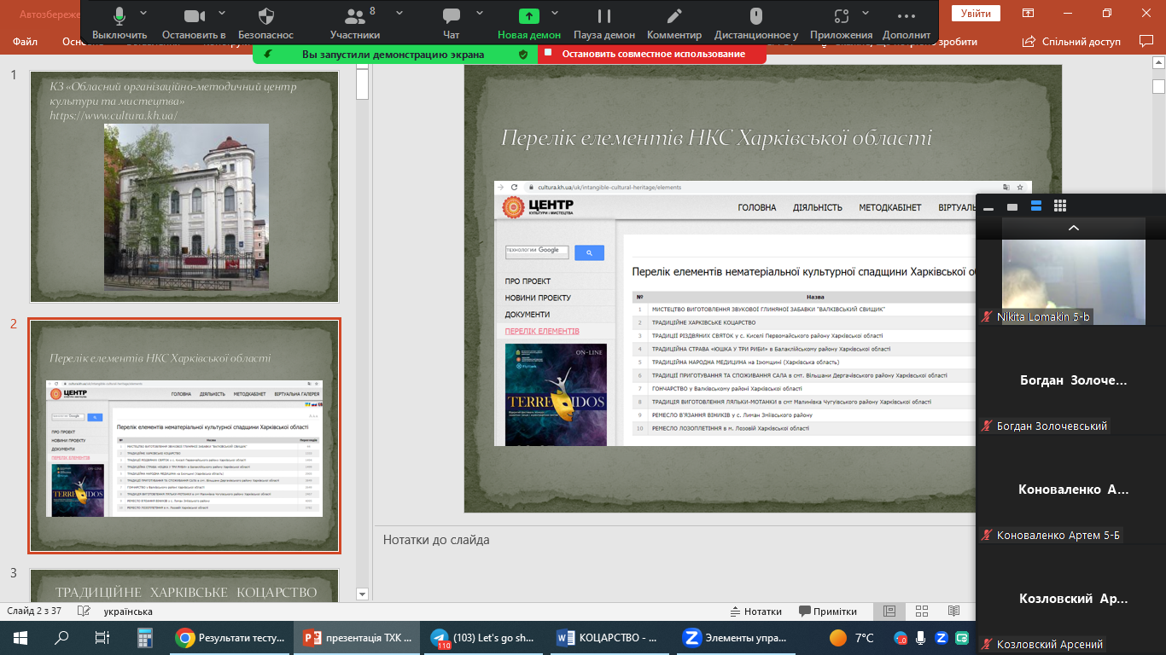Toggle ribbon display options icon
This screenshot has width=1166, height=655.
[1029, 13]
